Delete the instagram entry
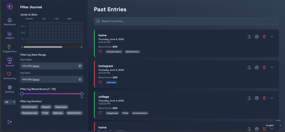Viewport: 285px width, 132px height. point(264,67)
